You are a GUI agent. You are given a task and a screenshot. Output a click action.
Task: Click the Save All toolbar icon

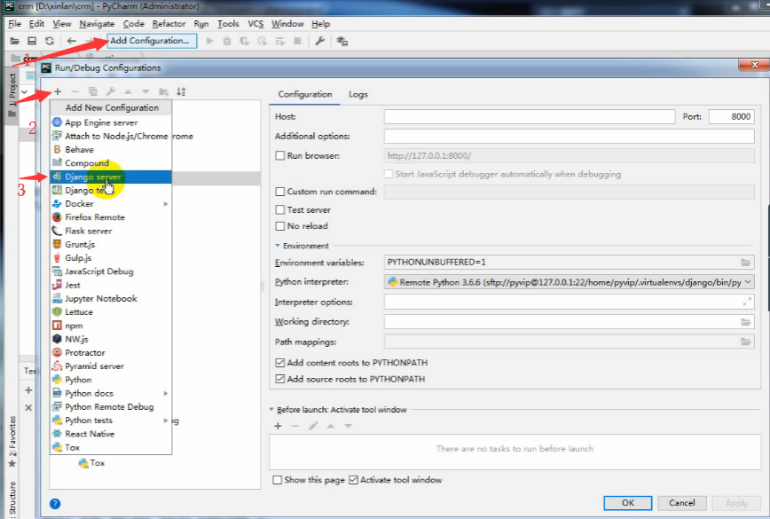pos(32,41)
